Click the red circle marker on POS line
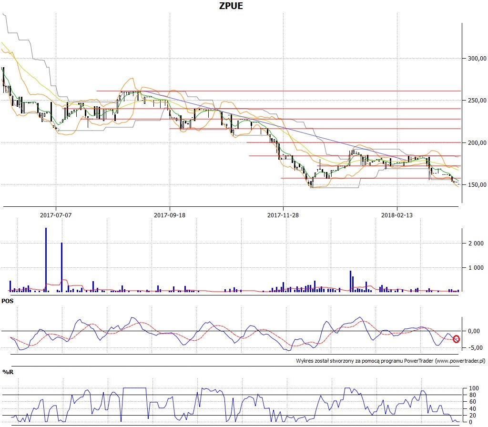 (456, 339)
